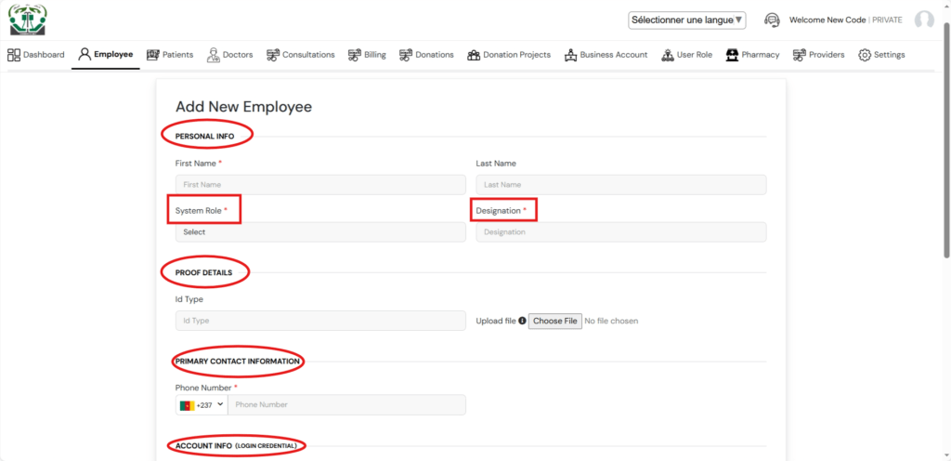Open the Pharmacy menu item
The width and height of the screenshot is (951, 461).
pyautogui.click(x=752, y=55)
